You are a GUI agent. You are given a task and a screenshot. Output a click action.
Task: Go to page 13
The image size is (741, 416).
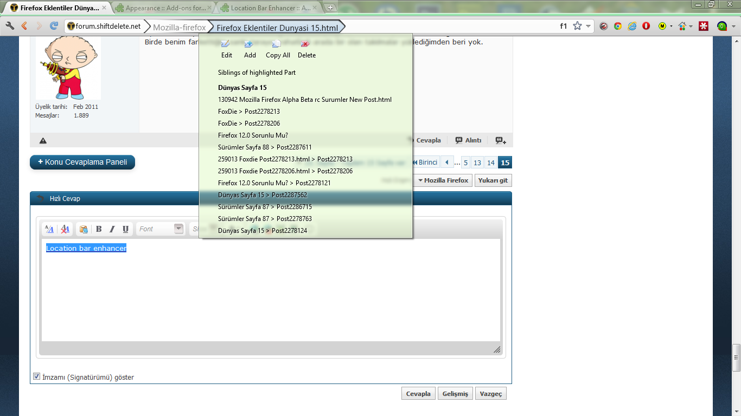[477, 162]
